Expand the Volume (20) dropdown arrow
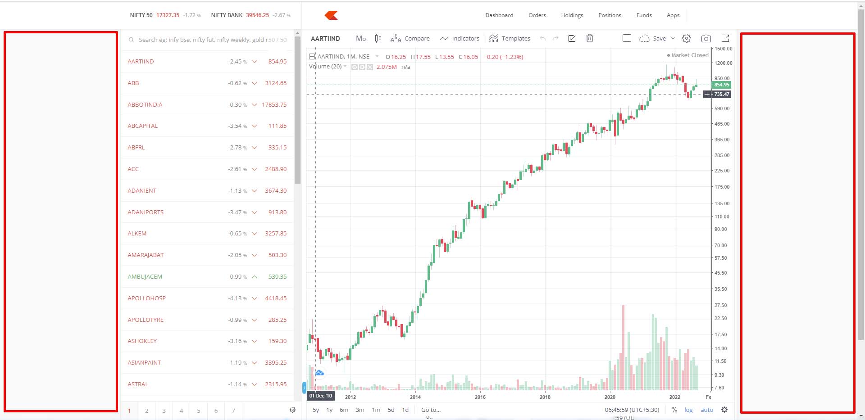This screenshot has width=865, height=420. pyautogui.click(x=346, y=66)
